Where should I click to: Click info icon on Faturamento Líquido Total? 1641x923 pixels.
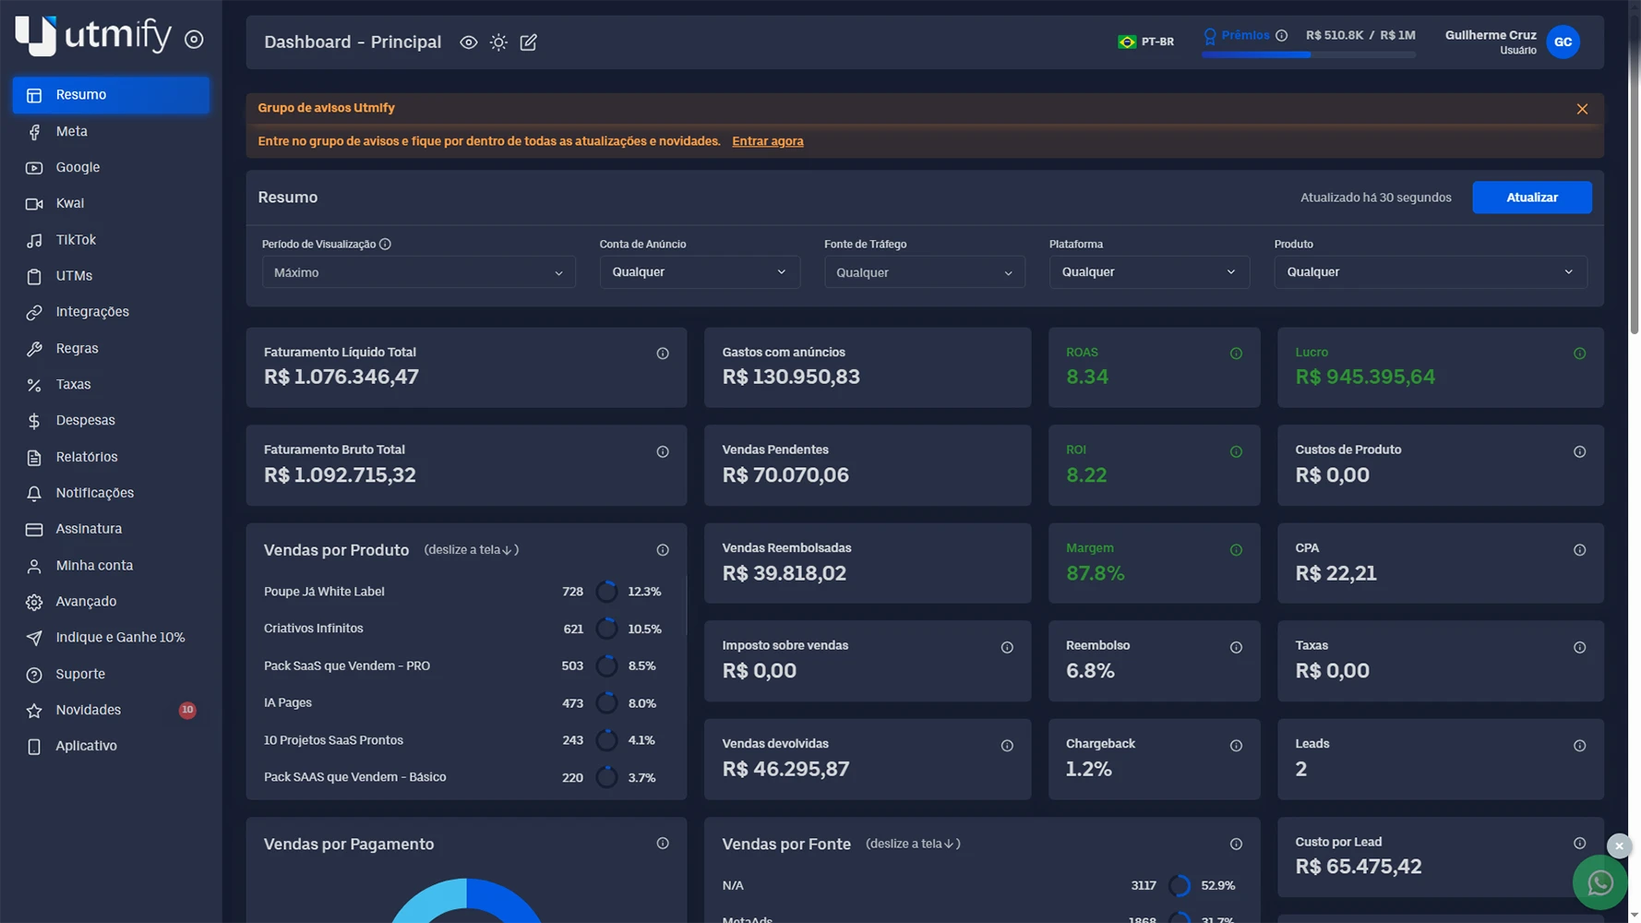(663, 354)
